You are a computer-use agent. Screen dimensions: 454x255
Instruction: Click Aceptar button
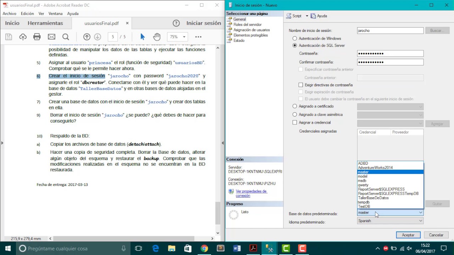click(x=408, y=235)
